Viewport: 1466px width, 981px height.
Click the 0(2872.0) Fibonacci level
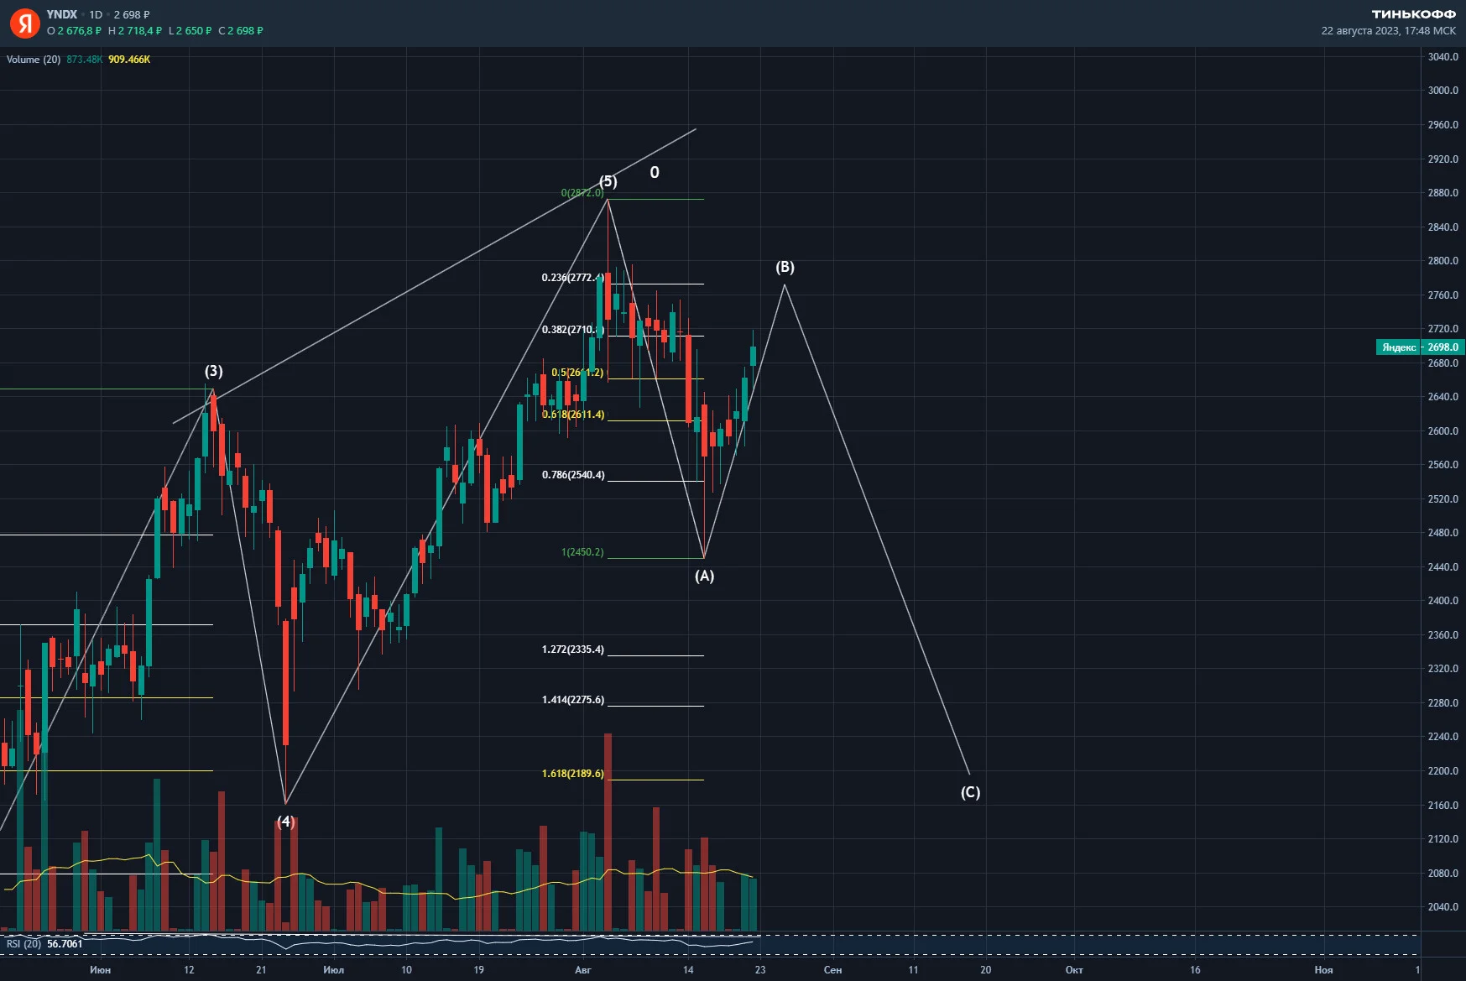coord(582,193)
